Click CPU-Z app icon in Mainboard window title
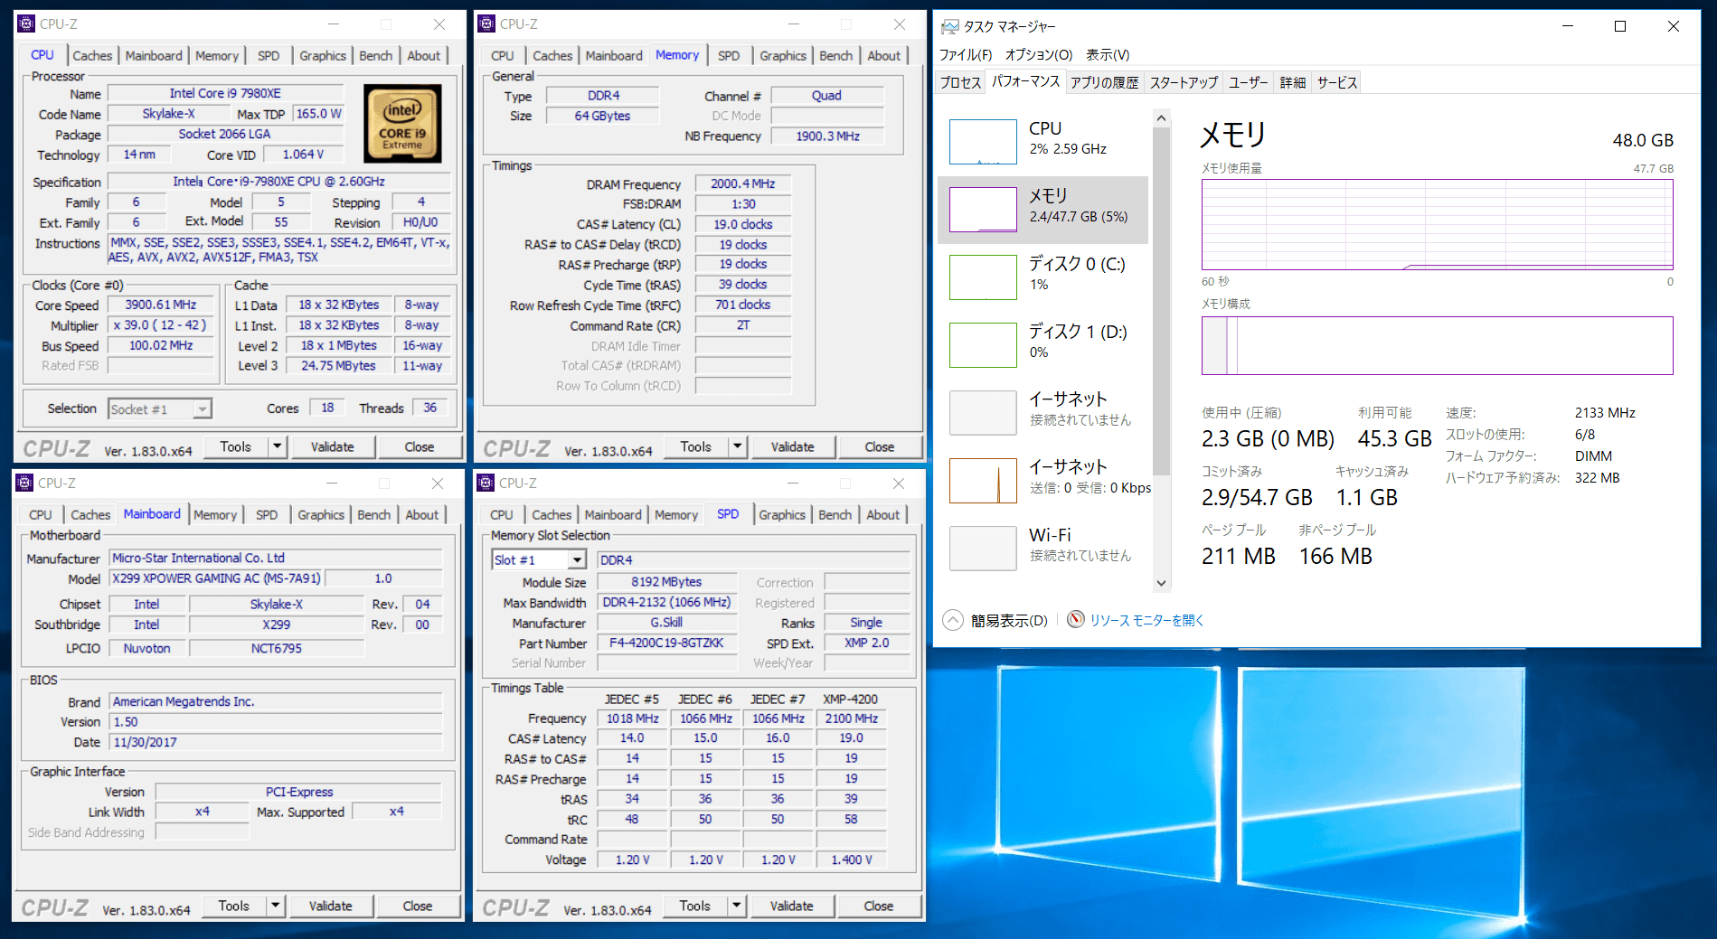Image resolution: width=1717 pixels, height=939 pixels. coord(24,484)
